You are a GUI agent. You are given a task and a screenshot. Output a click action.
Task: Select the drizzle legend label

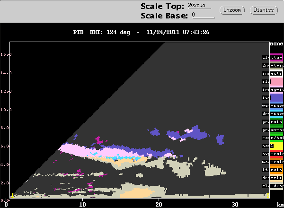click(x=272, y=178)
